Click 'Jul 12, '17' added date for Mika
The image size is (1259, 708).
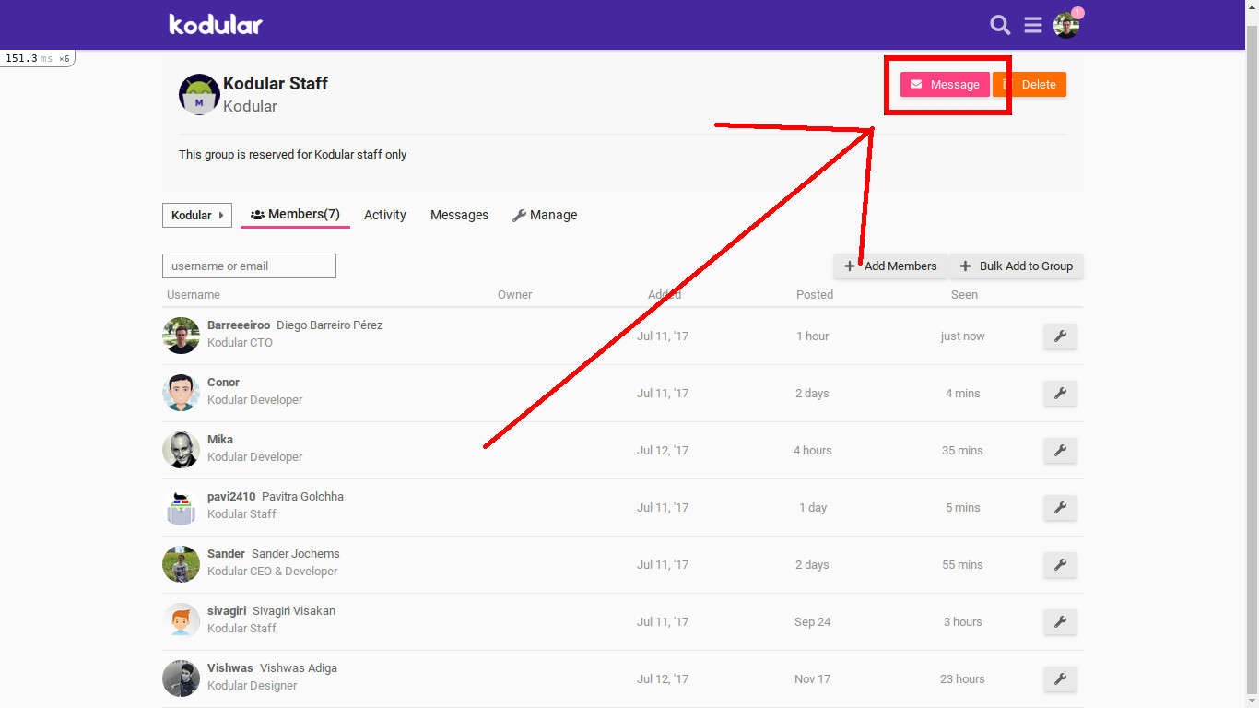[x=663, y=451]
